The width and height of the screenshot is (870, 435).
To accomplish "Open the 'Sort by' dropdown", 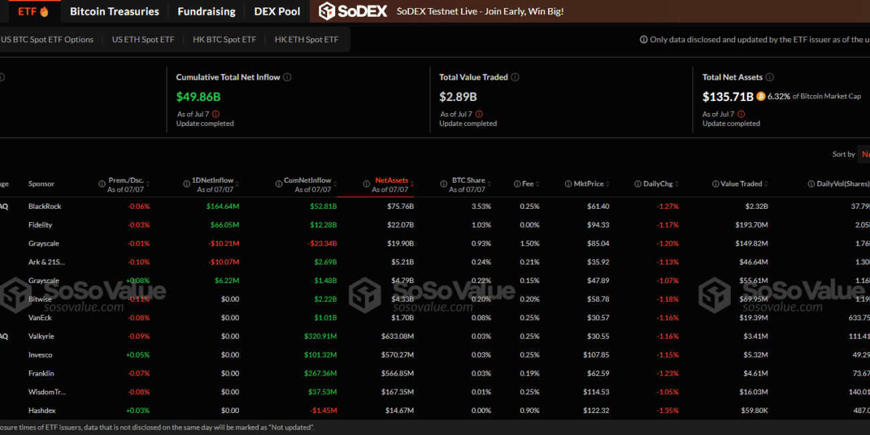I will pyautogui.click(x=865, y=154).
